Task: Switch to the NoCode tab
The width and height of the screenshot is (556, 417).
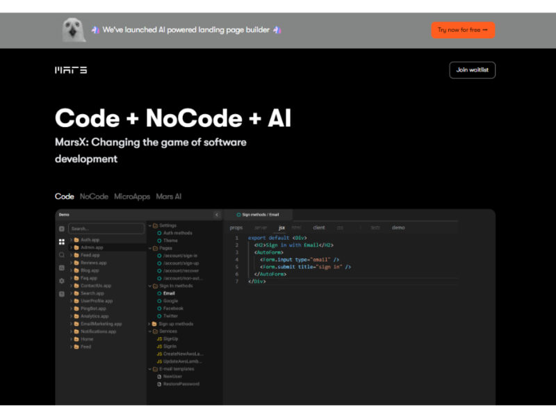Action: [x=94, y=197]
